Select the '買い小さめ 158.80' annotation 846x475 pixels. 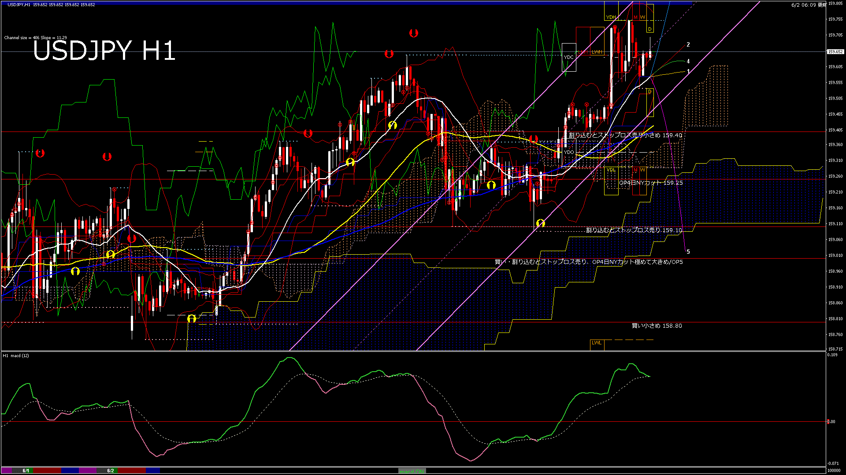657,326
